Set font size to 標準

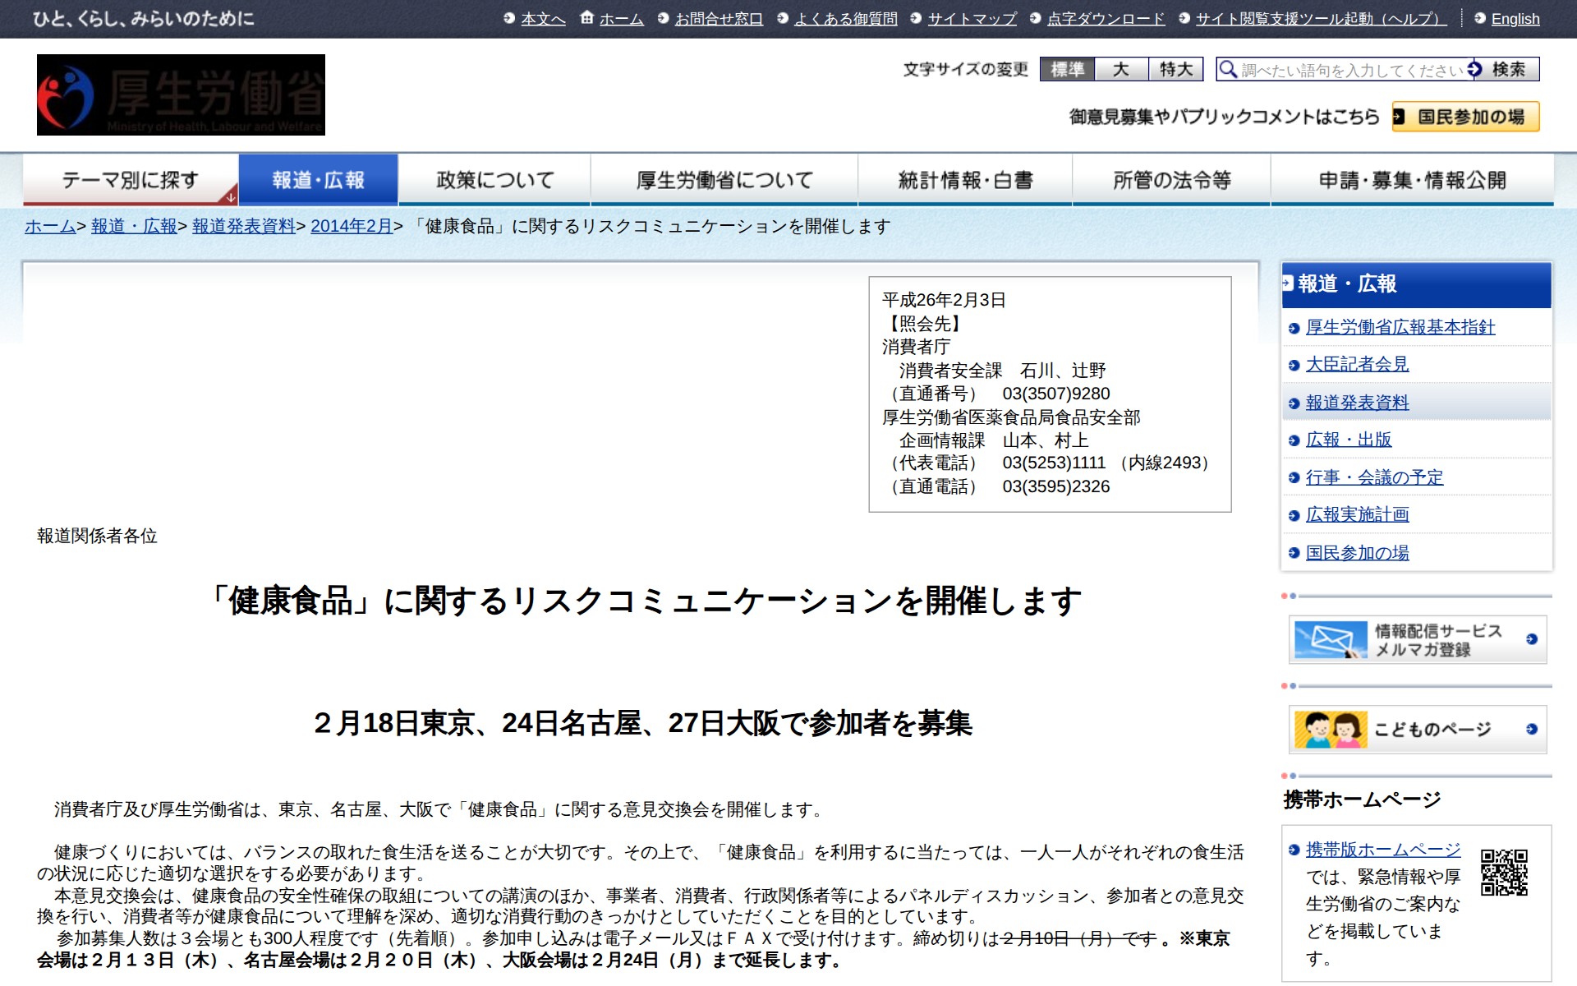pyautogui.click(x=1067, y=69)
